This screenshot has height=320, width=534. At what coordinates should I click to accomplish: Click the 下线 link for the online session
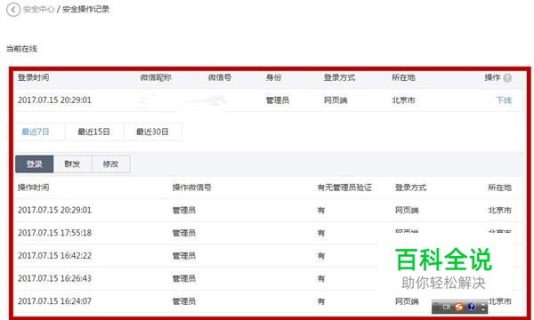pyautogui.click(x=504, y=100)
